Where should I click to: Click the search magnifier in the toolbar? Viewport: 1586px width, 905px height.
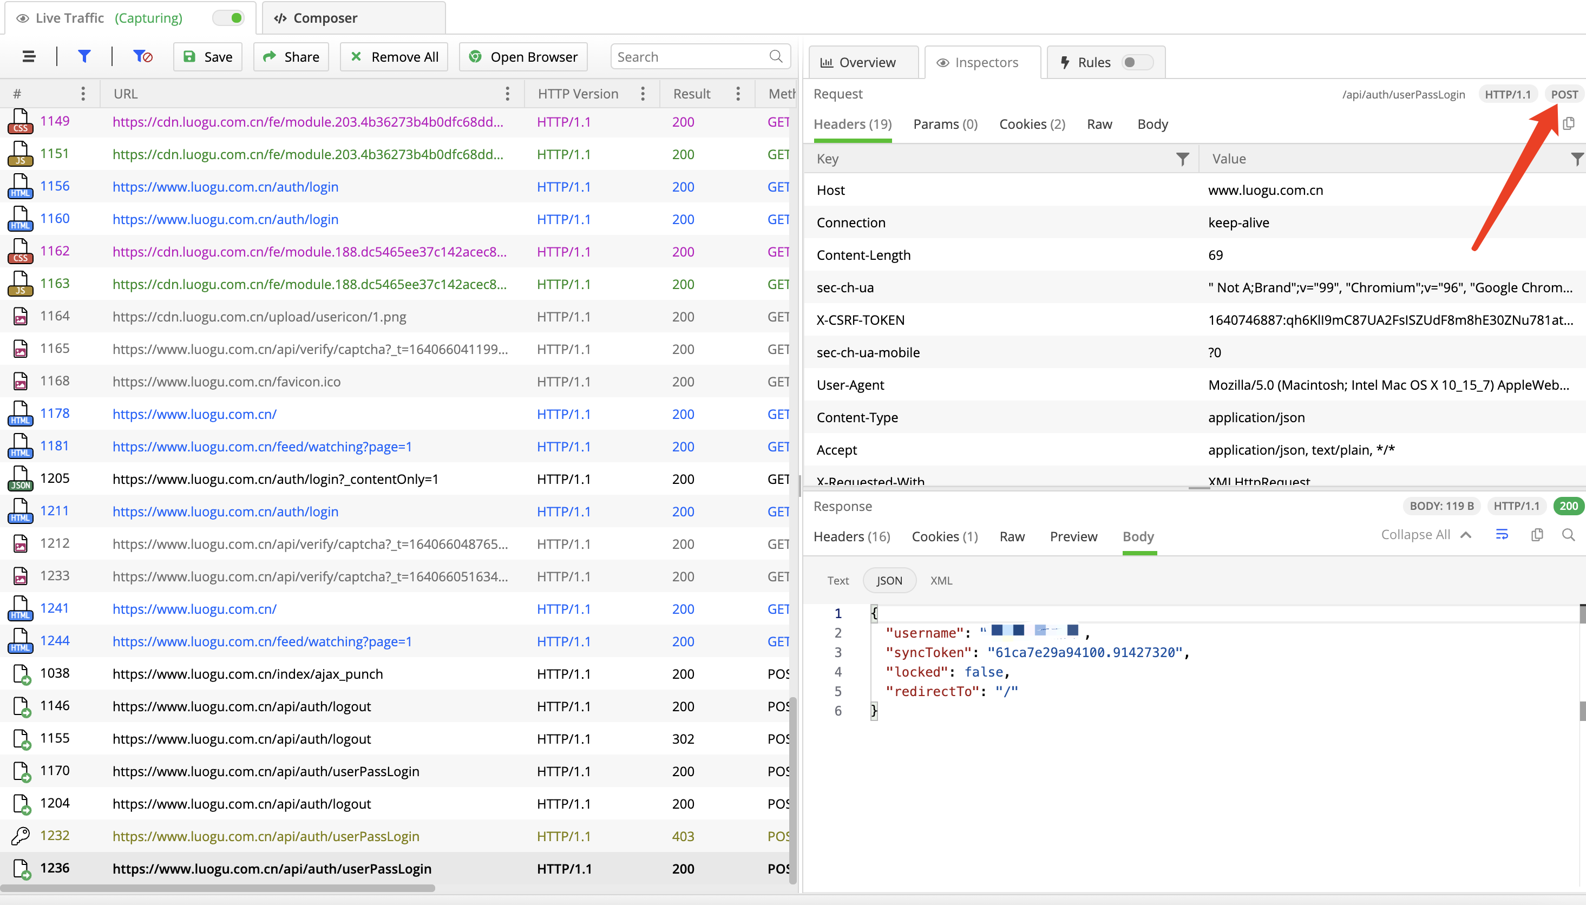coord(775,56)
